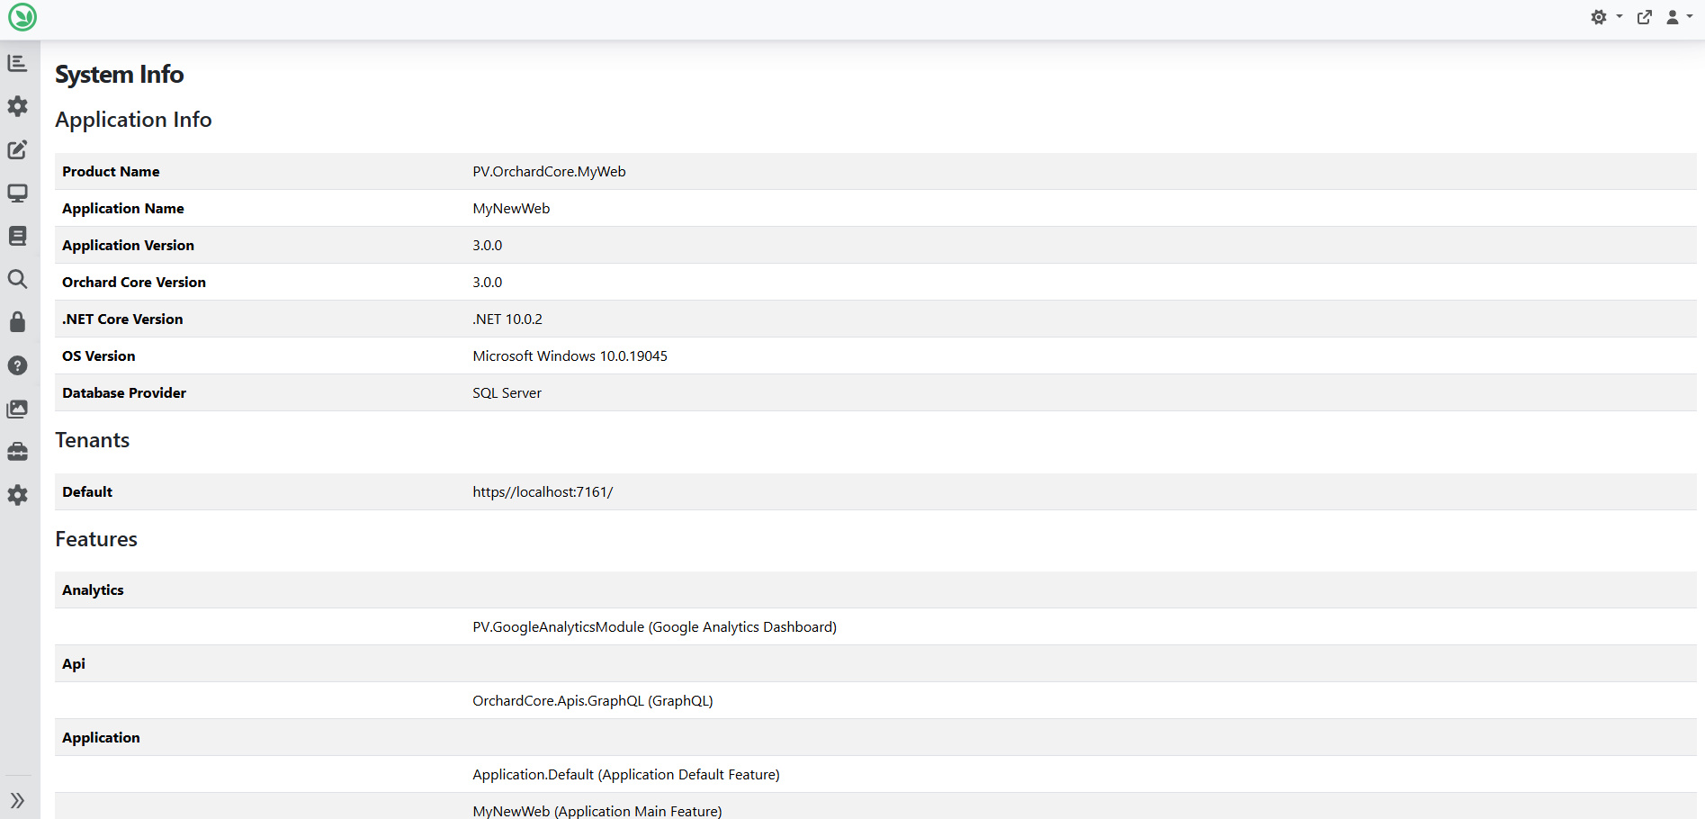Click the .NET Core Version label
1705x819 pixels.
(122, 319)
